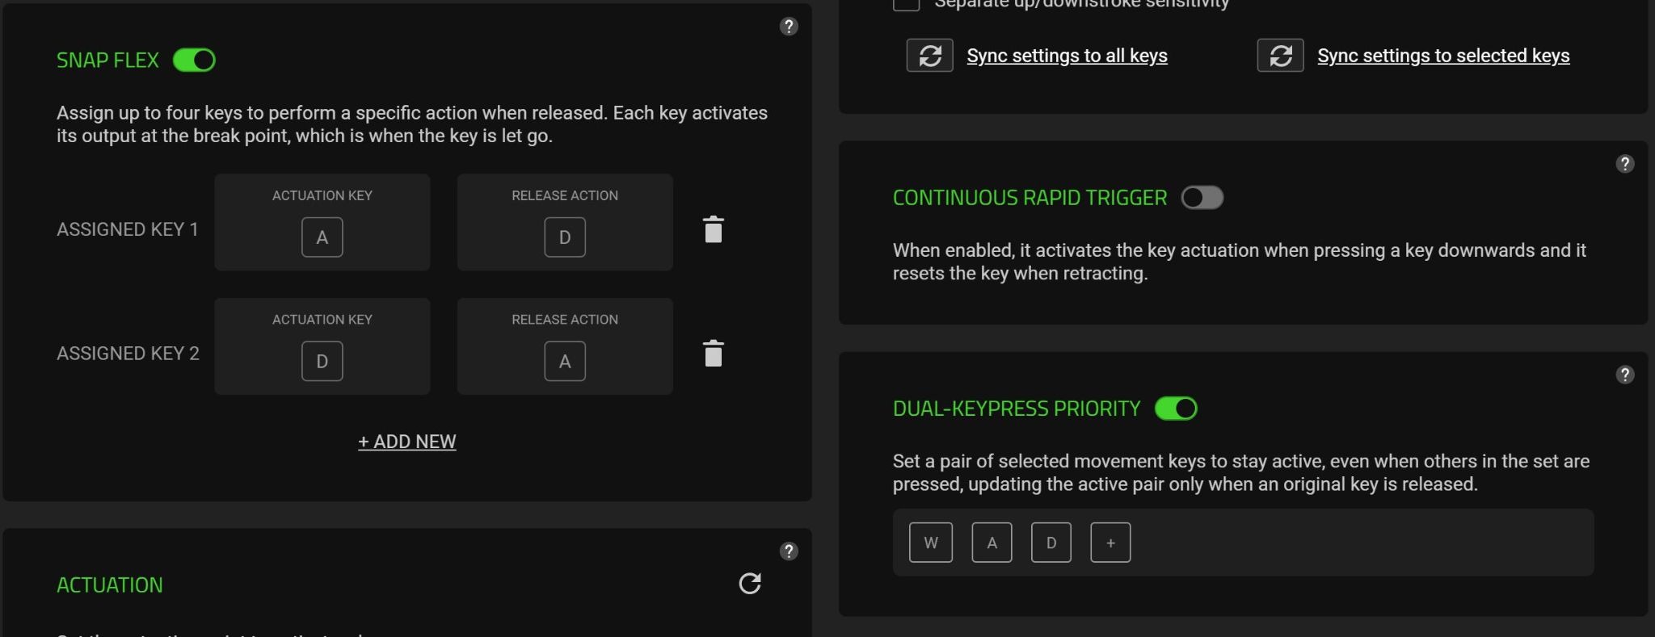
Task: Click + ADD NEW assigned key link
Action: tap(407, 442)
